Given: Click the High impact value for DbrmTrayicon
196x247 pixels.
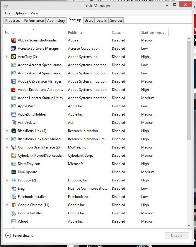Looking at the screenshot, I should pyautogui.click(x=145, y=164).
